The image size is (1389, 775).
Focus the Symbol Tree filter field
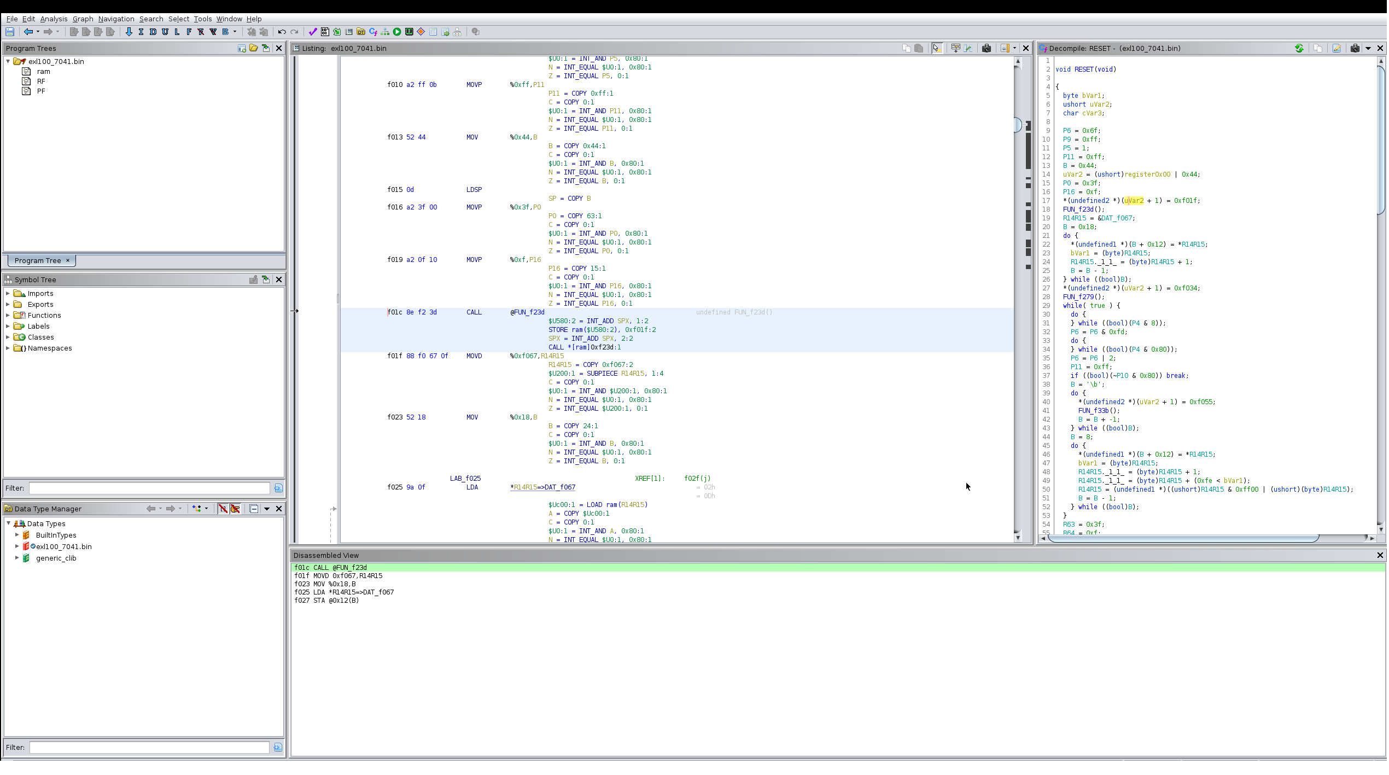(149, 488)
